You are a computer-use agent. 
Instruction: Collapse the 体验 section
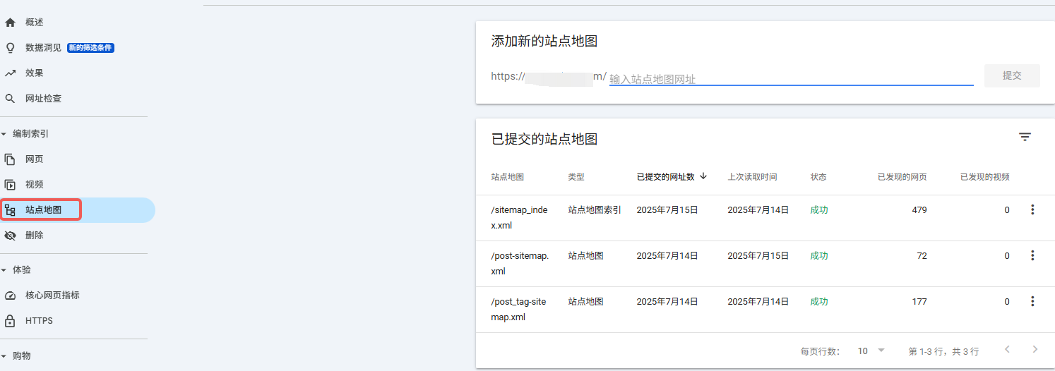4,270
